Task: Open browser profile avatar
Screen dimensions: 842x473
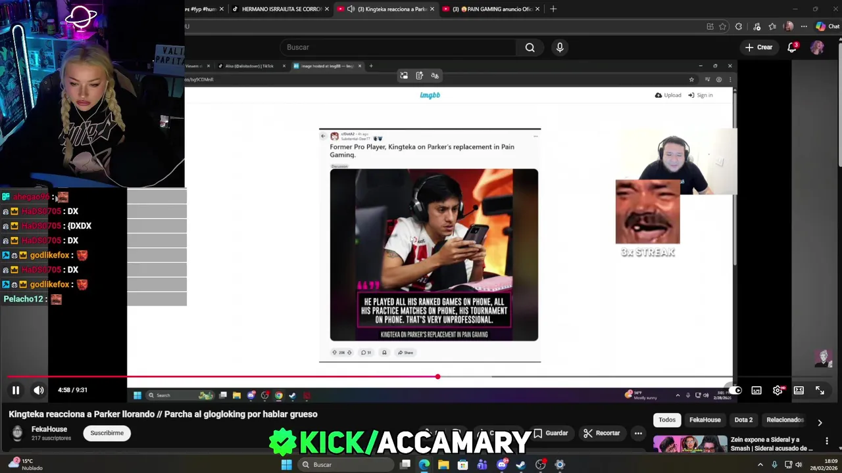Action: click(789, 27)
